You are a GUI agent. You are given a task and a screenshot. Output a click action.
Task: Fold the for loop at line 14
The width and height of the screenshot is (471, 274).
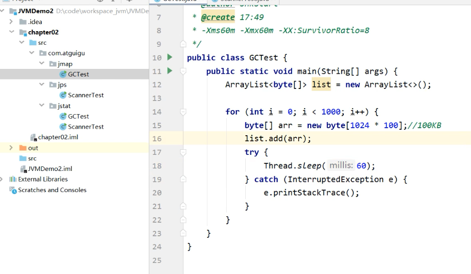click(x=183, y=112)
